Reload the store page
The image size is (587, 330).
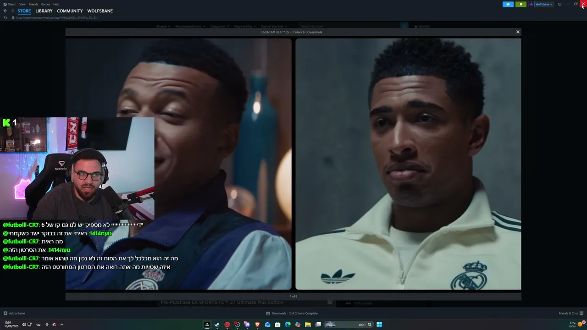coord(6,17)
